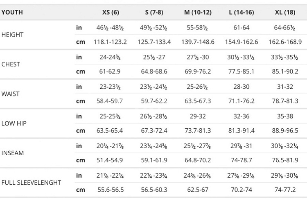Click the 118.1-123.2 height cell
Image resolution: width=307 pixels, height=201 pixels.
click(111, 42)
